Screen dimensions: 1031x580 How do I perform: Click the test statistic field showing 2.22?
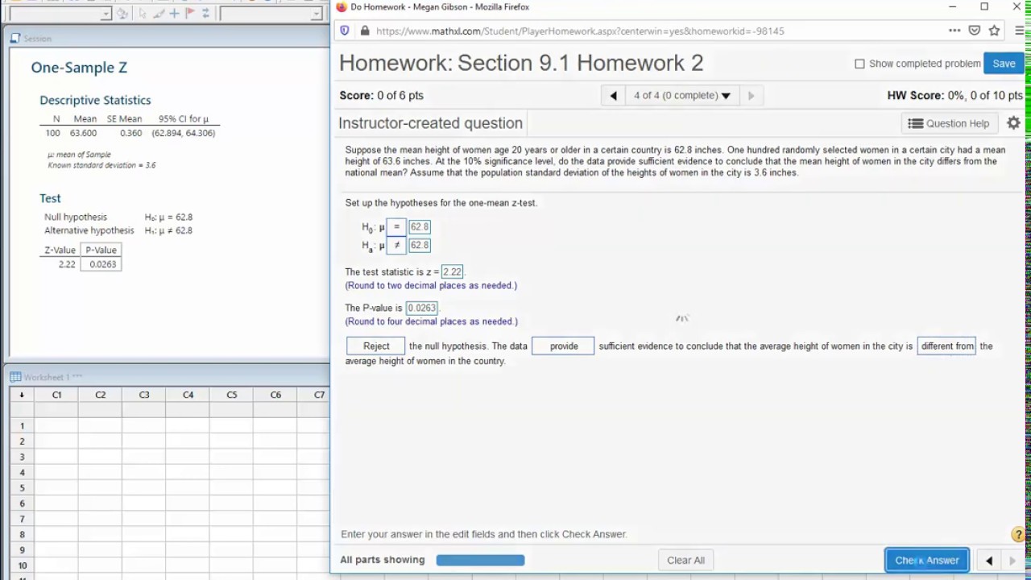(452, 271)
